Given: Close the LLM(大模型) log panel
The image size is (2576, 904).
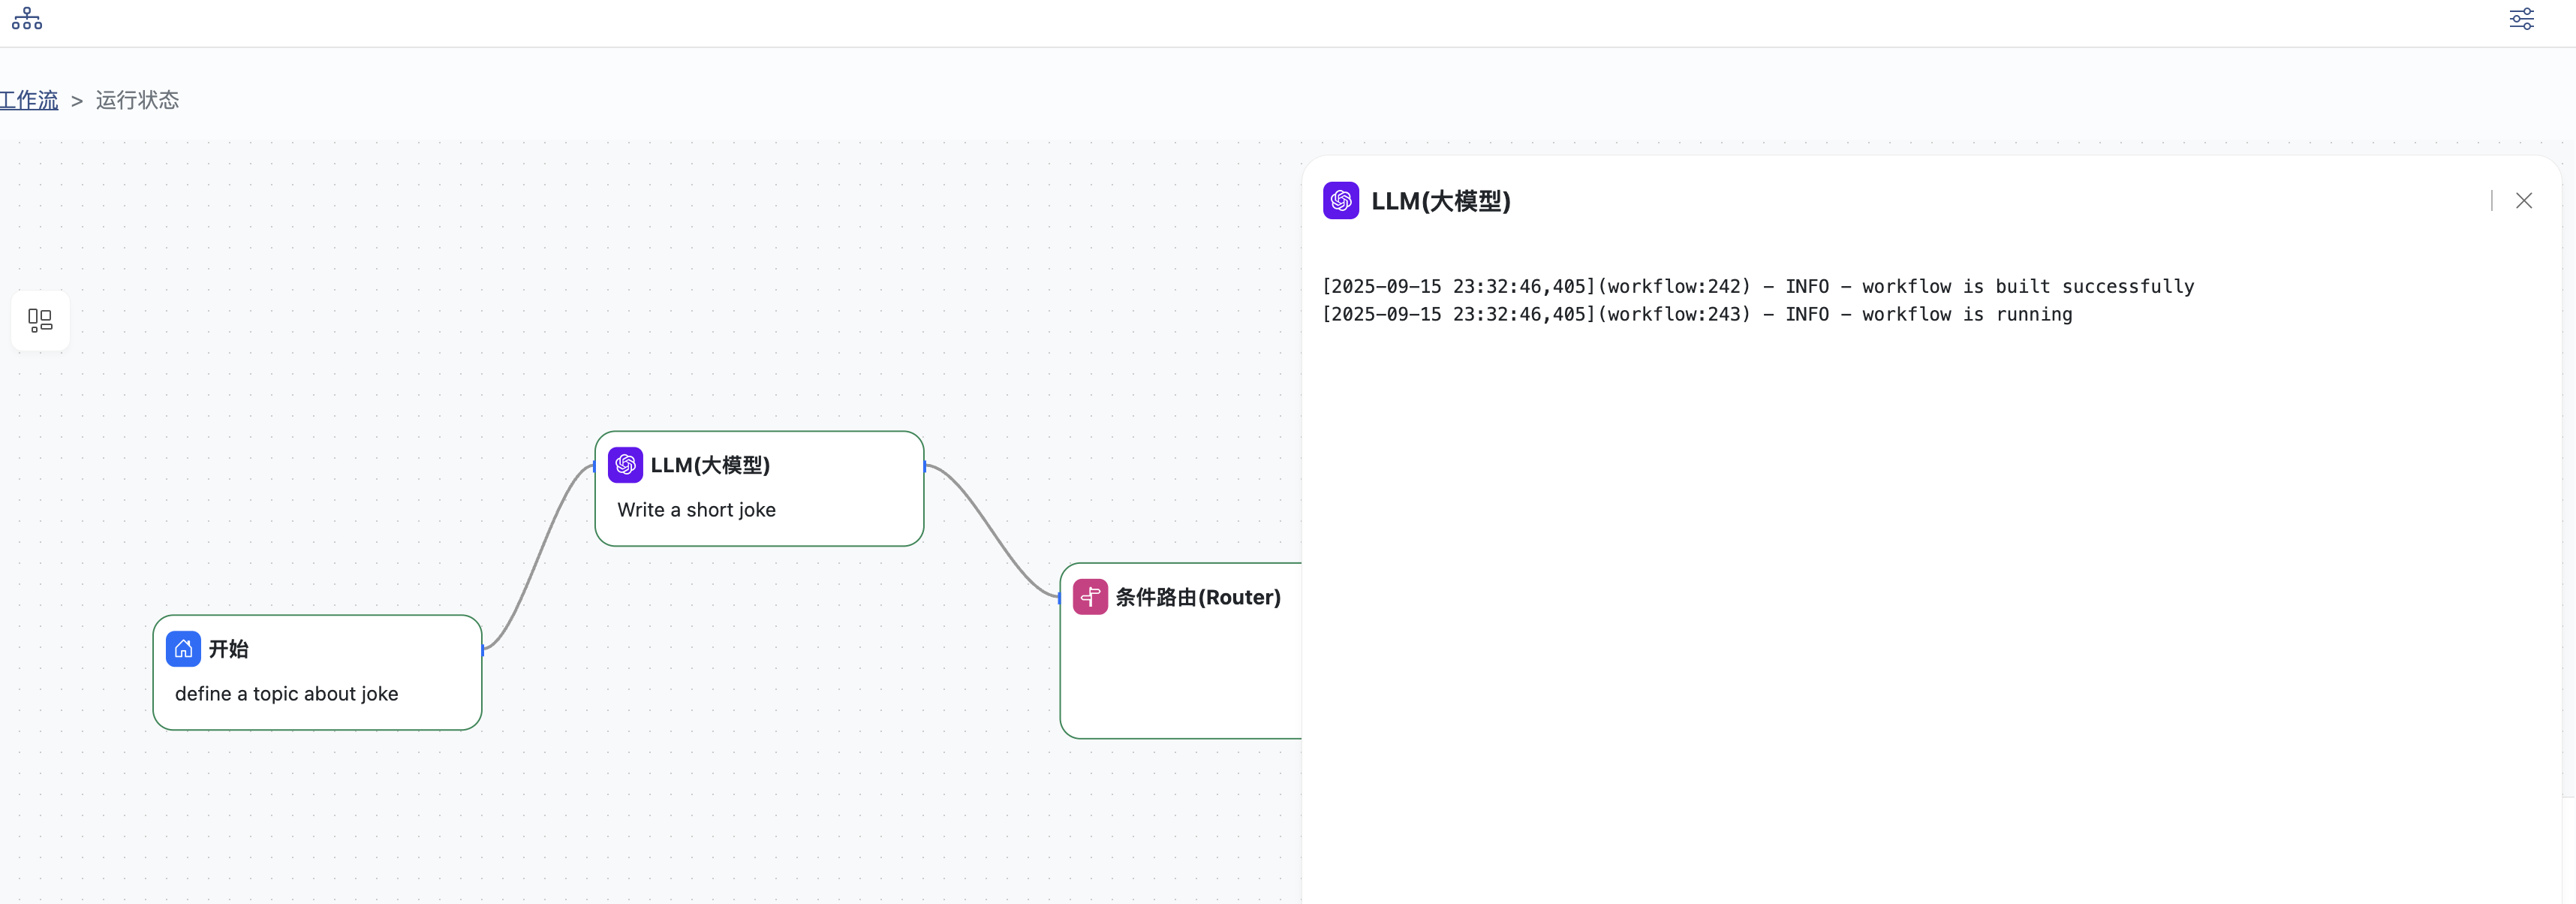Looking at the screenshot, I should click(x=2523, y=201).
